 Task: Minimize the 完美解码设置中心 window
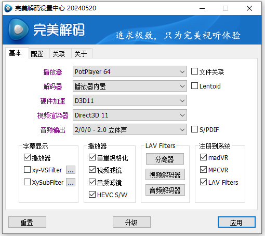(202, 8)
